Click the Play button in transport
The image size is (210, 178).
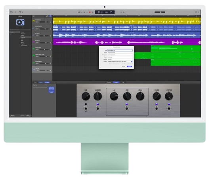point(87,12)
